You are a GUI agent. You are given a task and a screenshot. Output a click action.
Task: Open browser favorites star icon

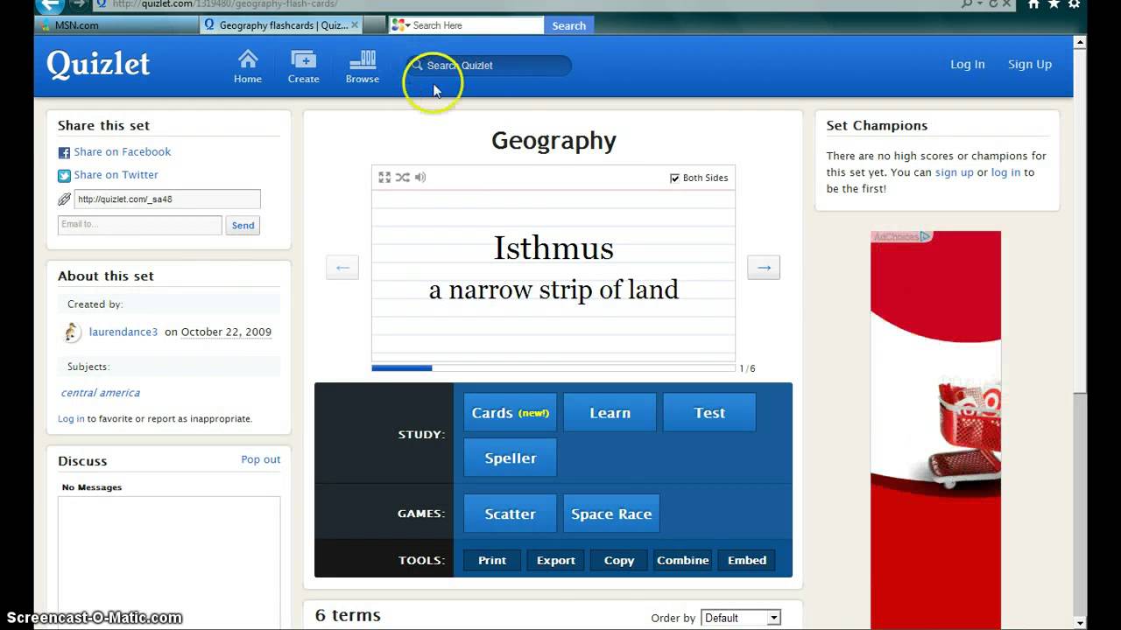tap(1054, 4)
